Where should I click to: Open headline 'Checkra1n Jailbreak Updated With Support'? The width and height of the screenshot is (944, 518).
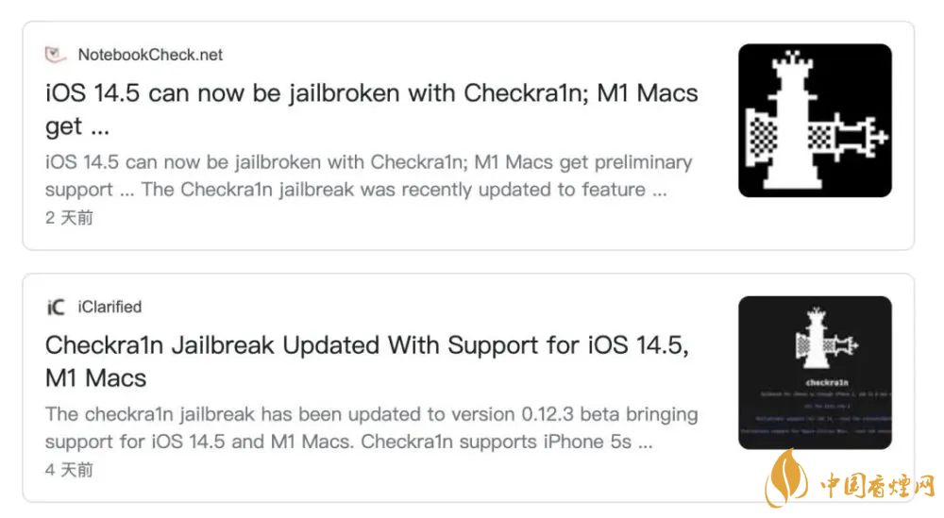point(367,345)
